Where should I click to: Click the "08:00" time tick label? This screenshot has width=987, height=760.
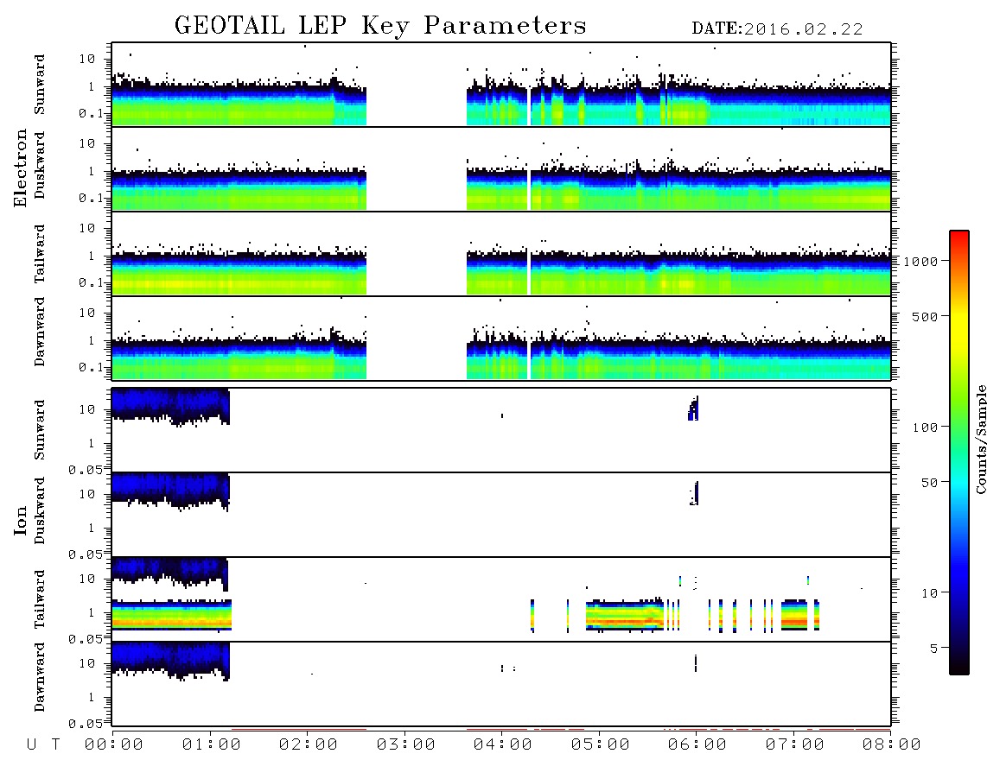pos(891,745)
